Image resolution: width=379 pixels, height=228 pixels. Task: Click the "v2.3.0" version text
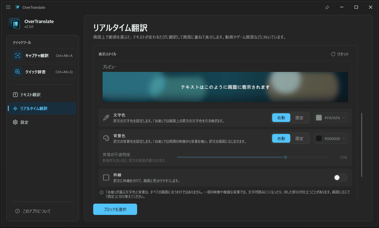[29, 27]
